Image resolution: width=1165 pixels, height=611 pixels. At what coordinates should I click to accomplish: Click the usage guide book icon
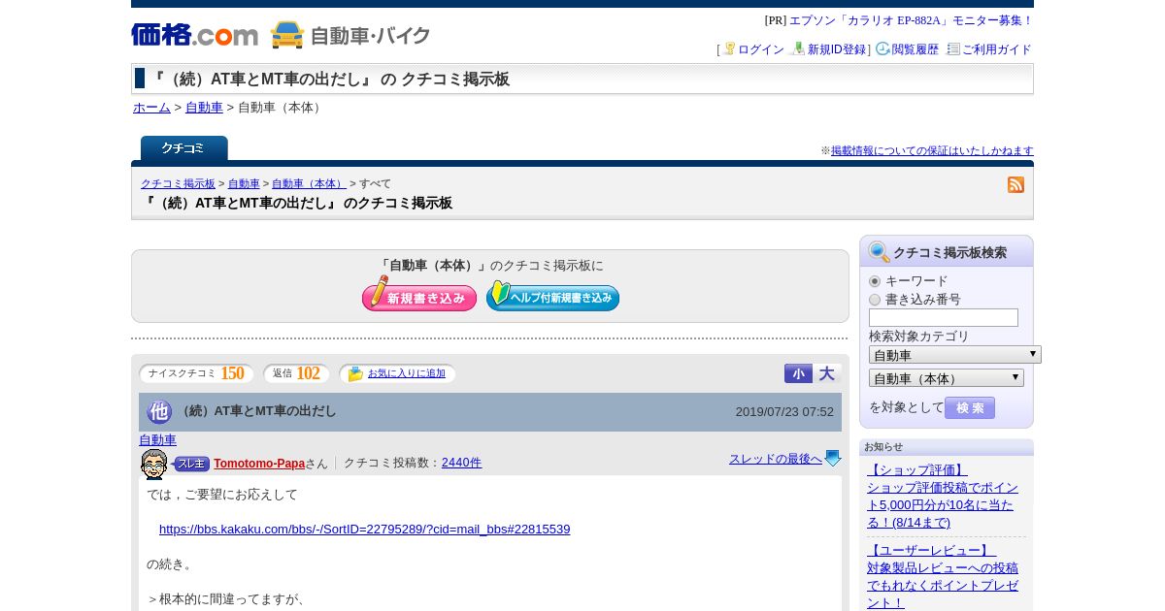pyautogui.click(x=953, y=48)
